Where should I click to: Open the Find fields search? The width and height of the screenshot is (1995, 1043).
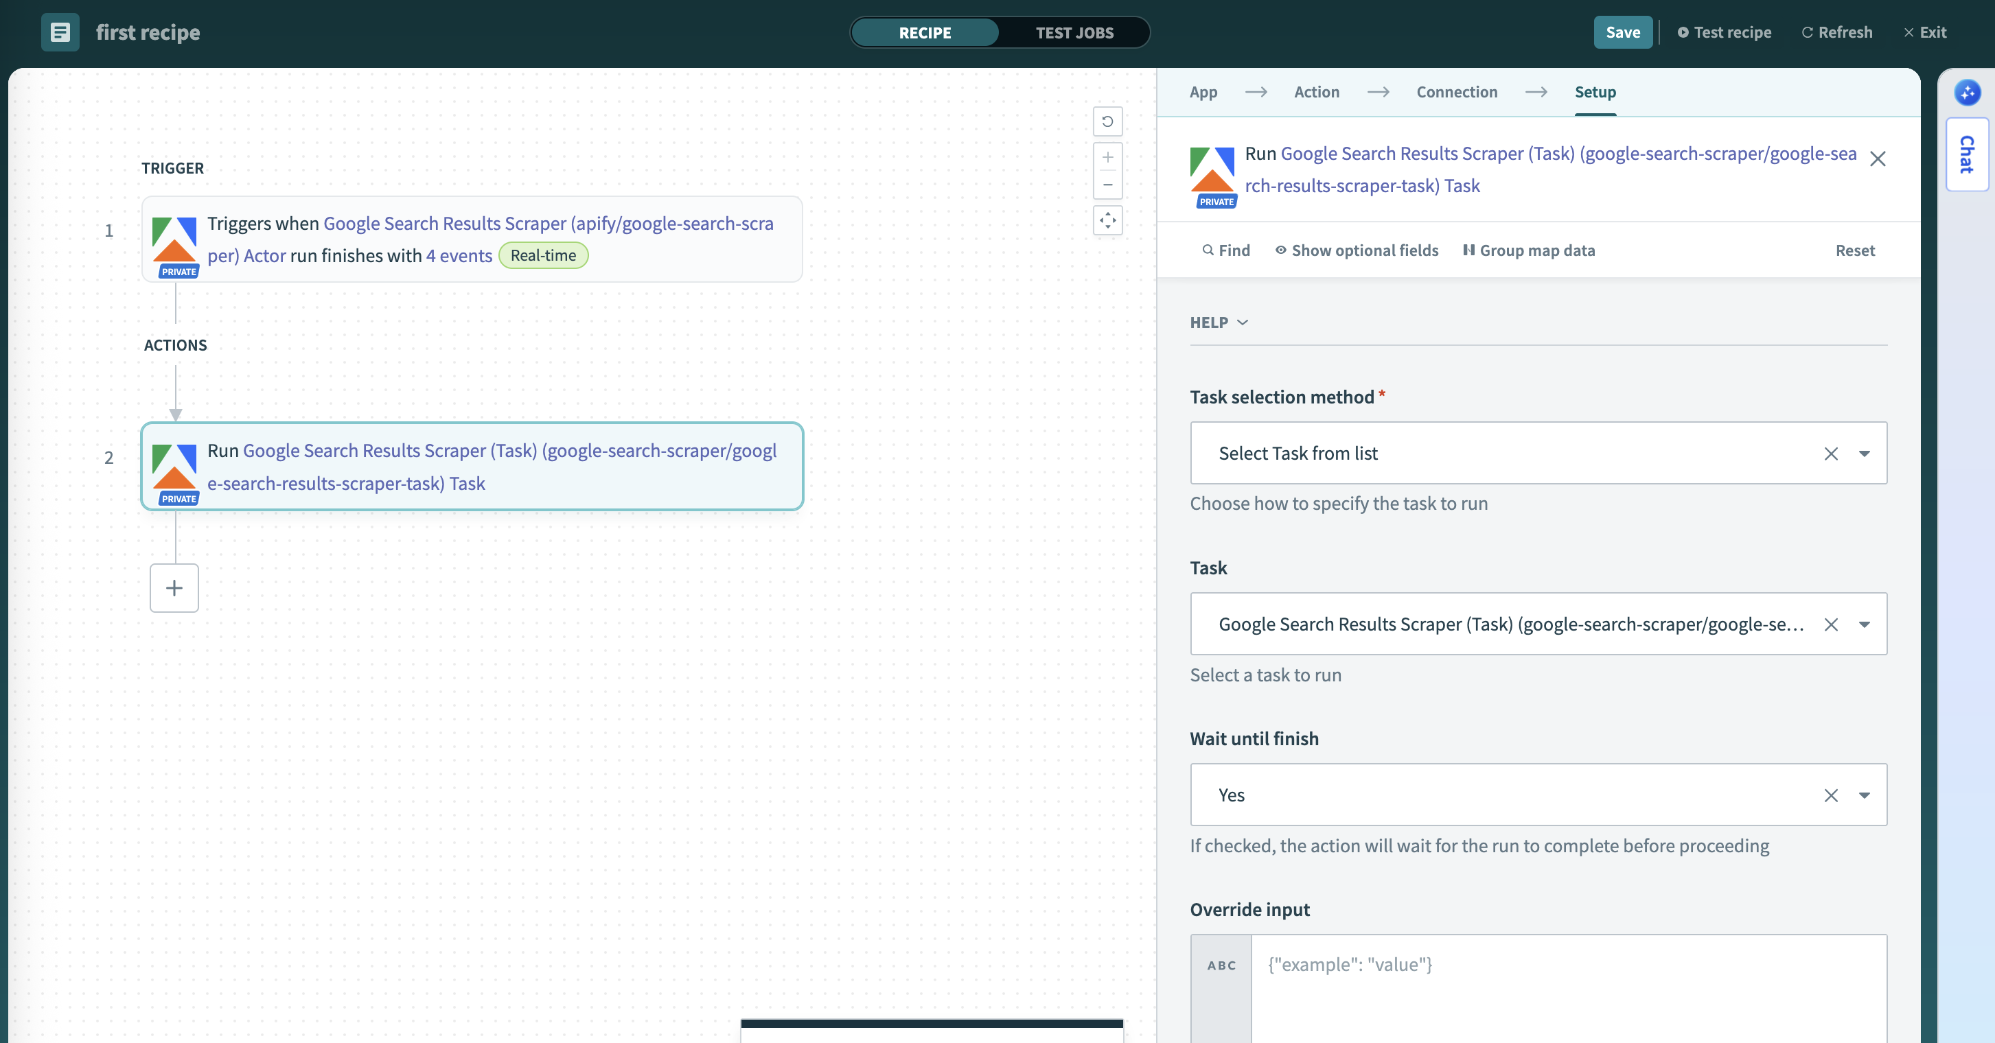pos(1226,250)
